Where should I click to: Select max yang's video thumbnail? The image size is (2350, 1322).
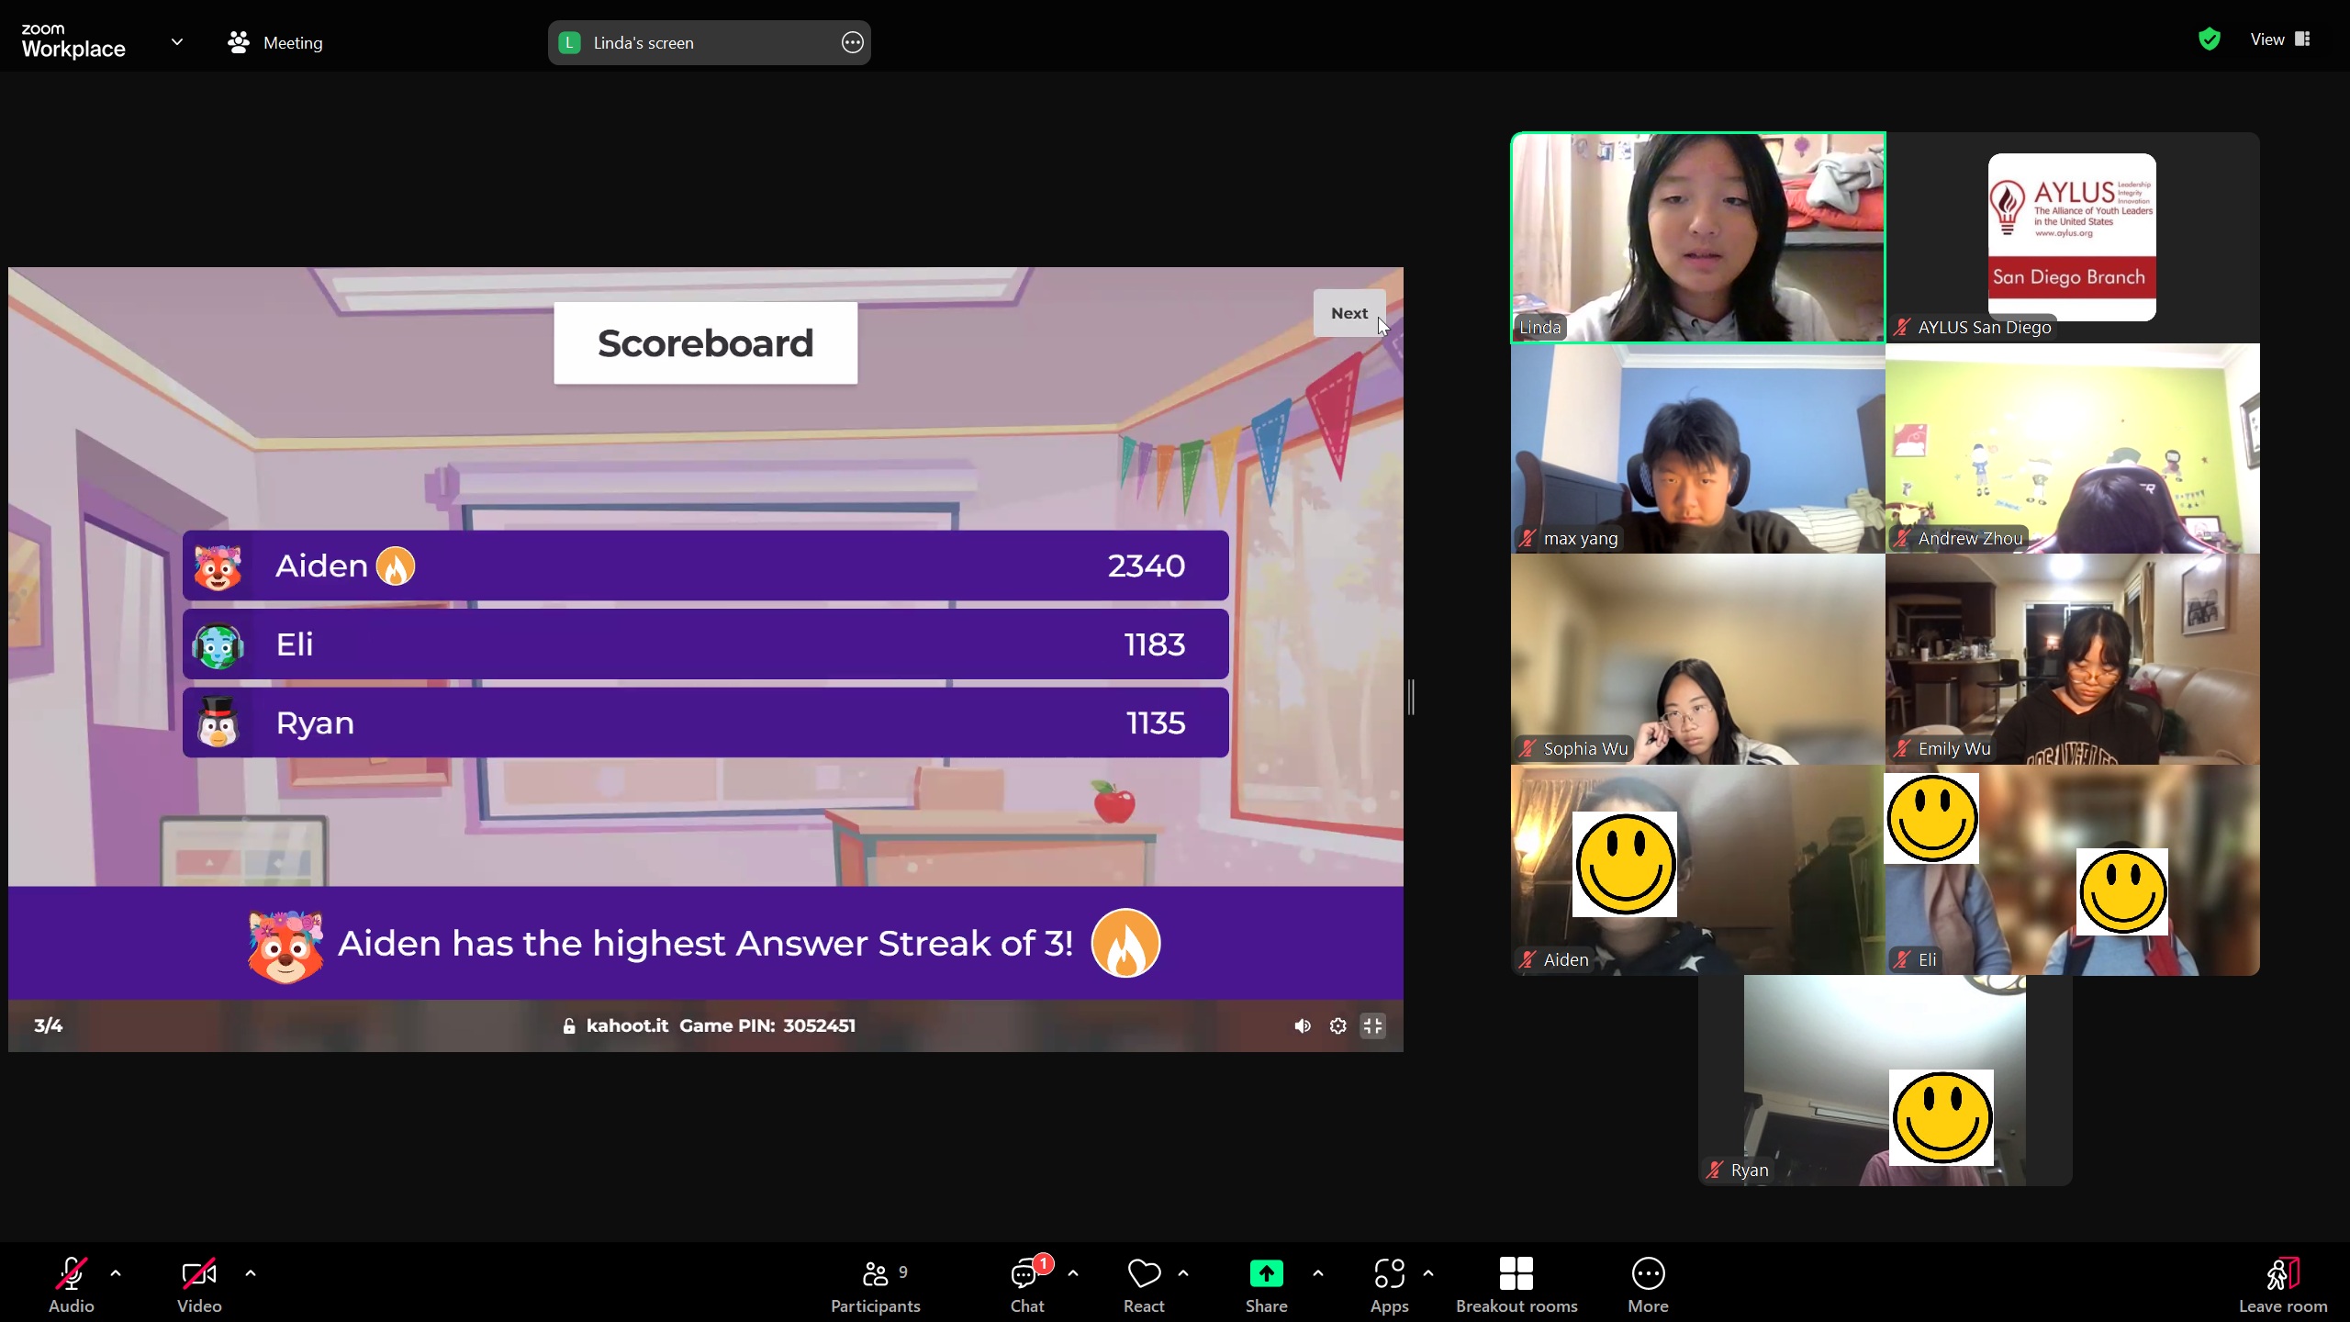pos(1698,448)
